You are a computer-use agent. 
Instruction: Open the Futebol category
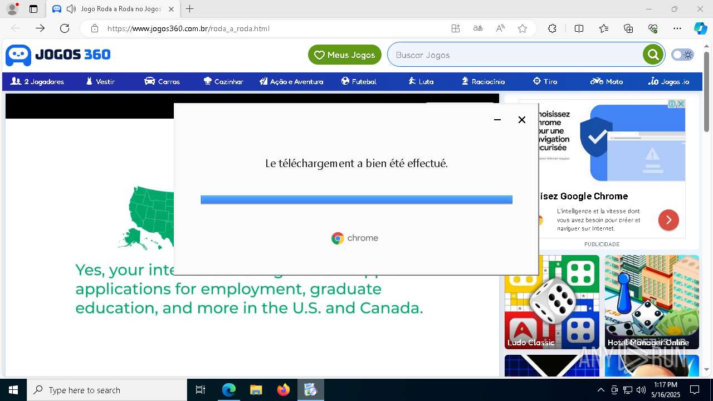[359, 81]
